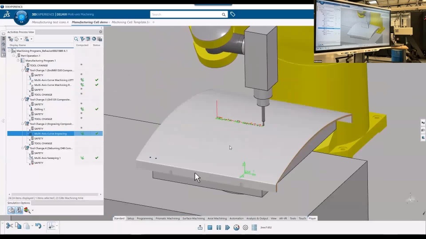Click the Computed column header
426x239 pixels.
[82, 45]
